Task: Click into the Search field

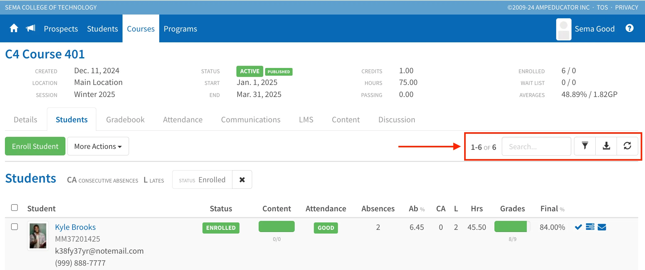Action: click(x=536, y=146)
